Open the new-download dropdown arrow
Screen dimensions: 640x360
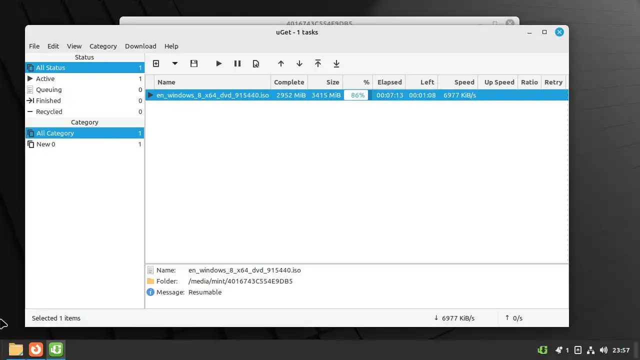point(175,63)
